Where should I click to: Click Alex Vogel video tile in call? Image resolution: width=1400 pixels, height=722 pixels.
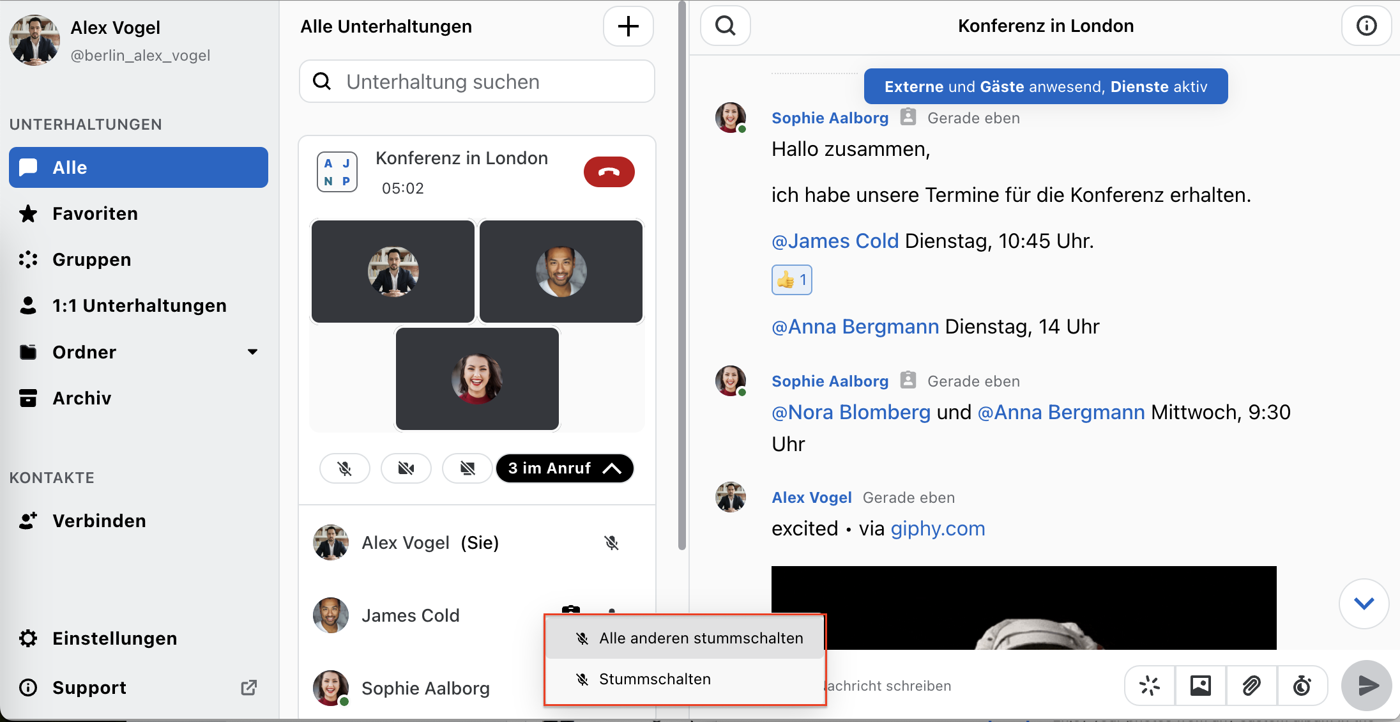click(x=393, y=272)
